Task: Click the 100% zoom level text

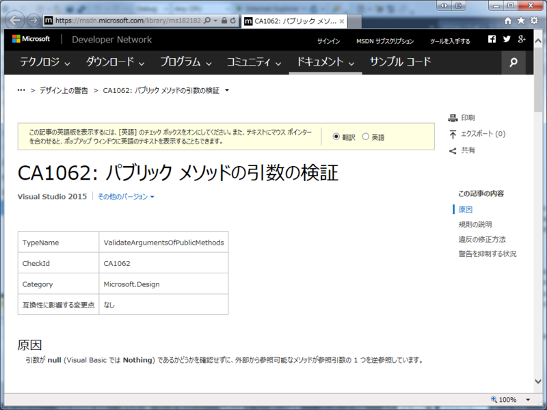Action: coord(507,400)
